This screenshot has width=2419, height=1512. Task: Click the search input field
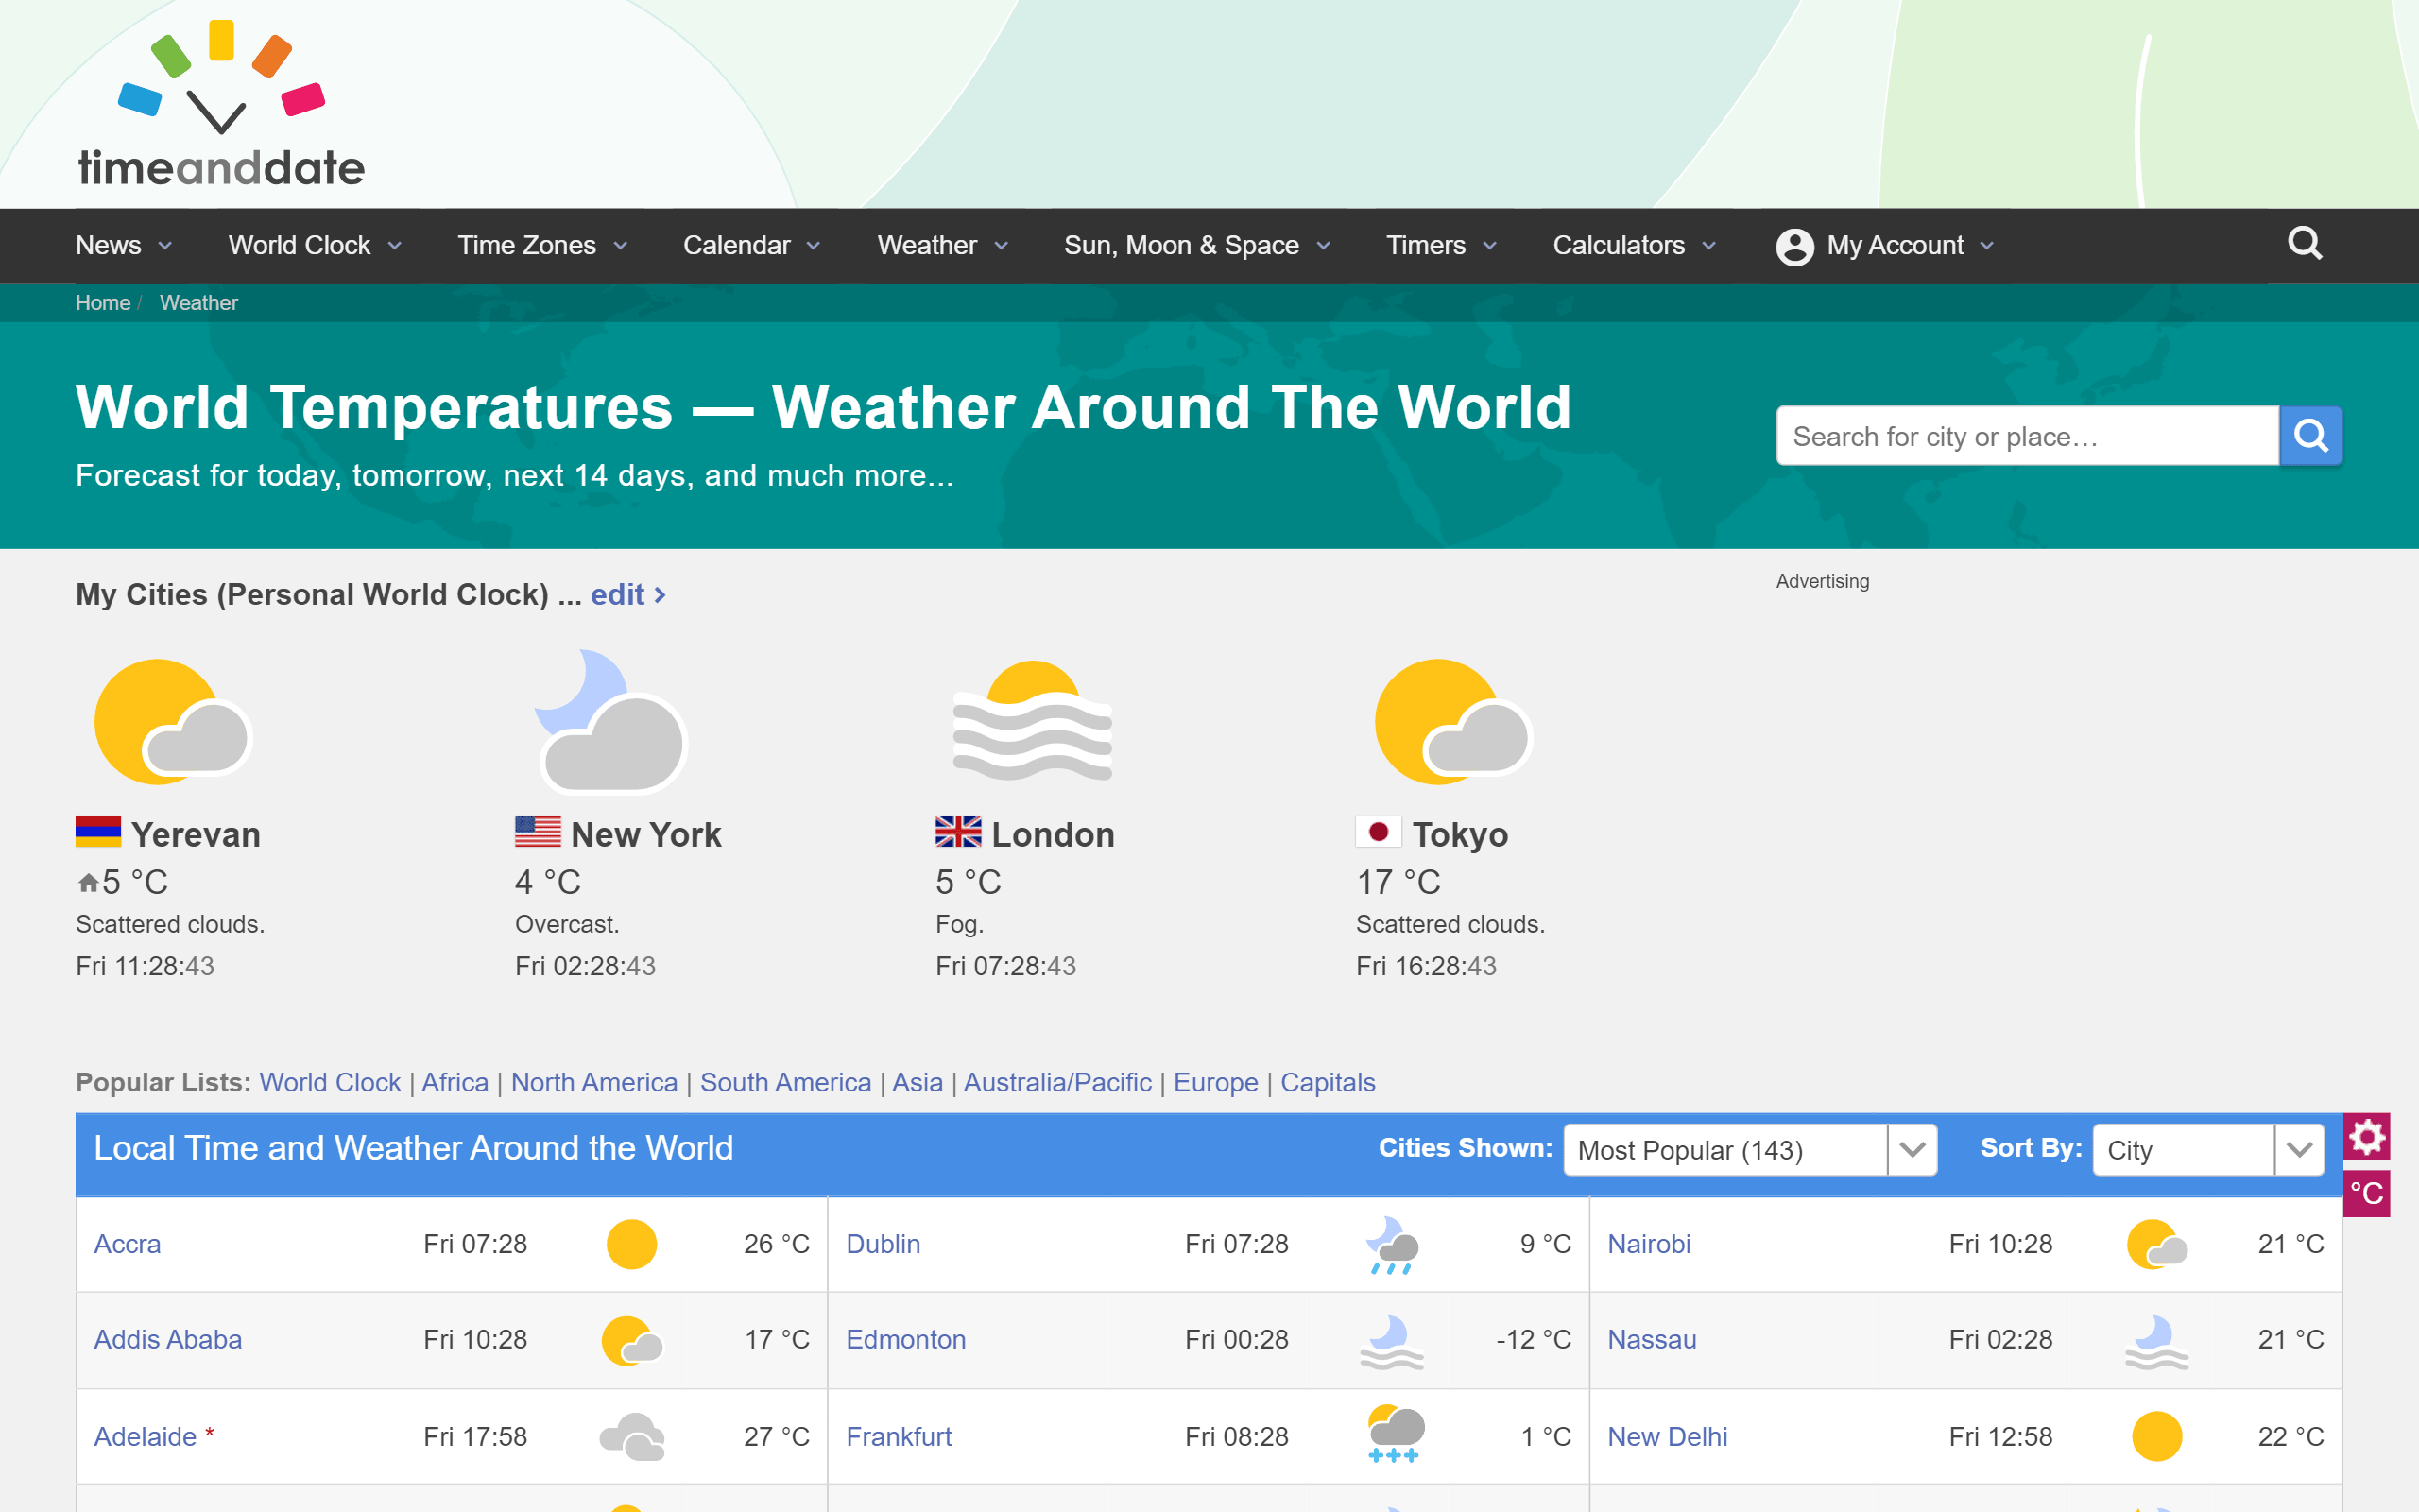[2027, 438]
